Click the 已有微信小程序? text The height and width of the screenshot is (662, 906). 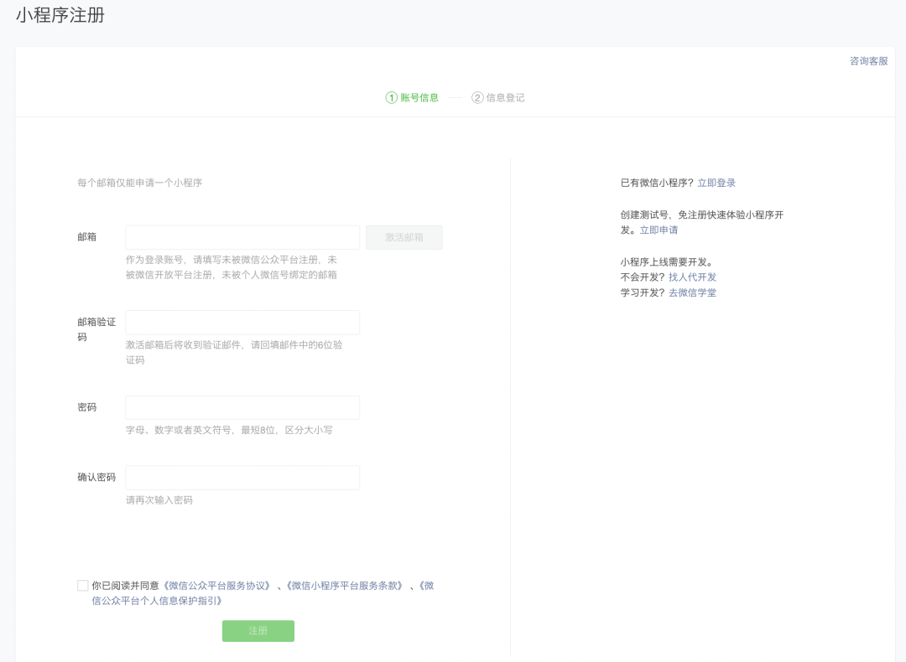657,183
